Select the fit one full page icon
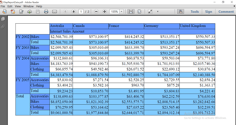236x125 pixels. point(139,11)
